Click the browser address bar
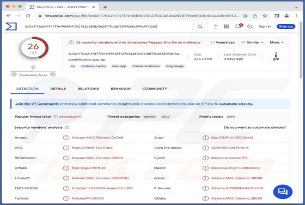The height and width of the screenshot is (205, 305). (x=142, y=16)
